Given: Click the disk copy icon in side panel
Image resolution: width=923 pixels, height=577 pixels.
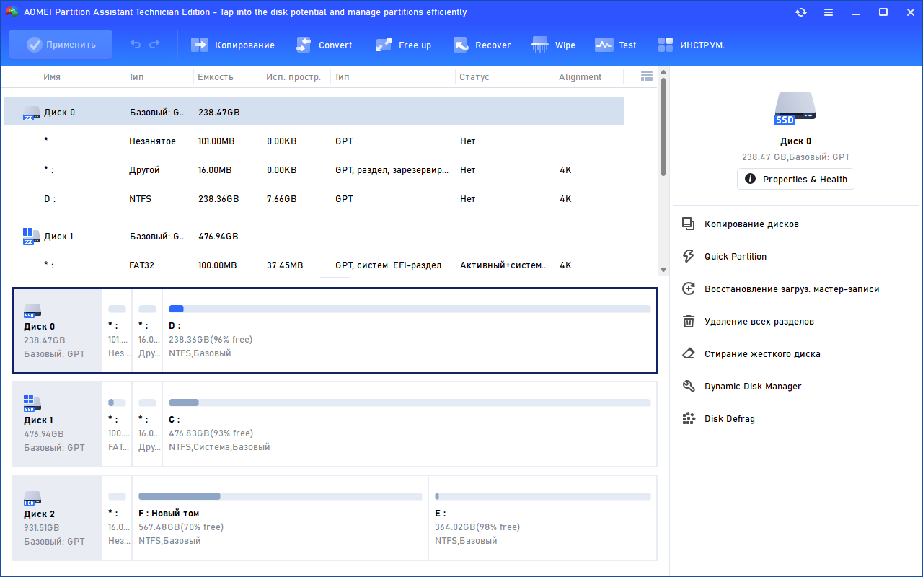Looking at the screenshot, I should pos(689,224).
